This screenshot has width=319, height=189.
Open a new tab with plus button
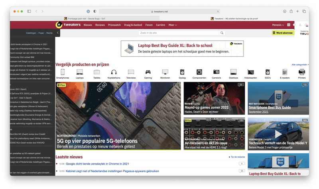click(297, 12)
